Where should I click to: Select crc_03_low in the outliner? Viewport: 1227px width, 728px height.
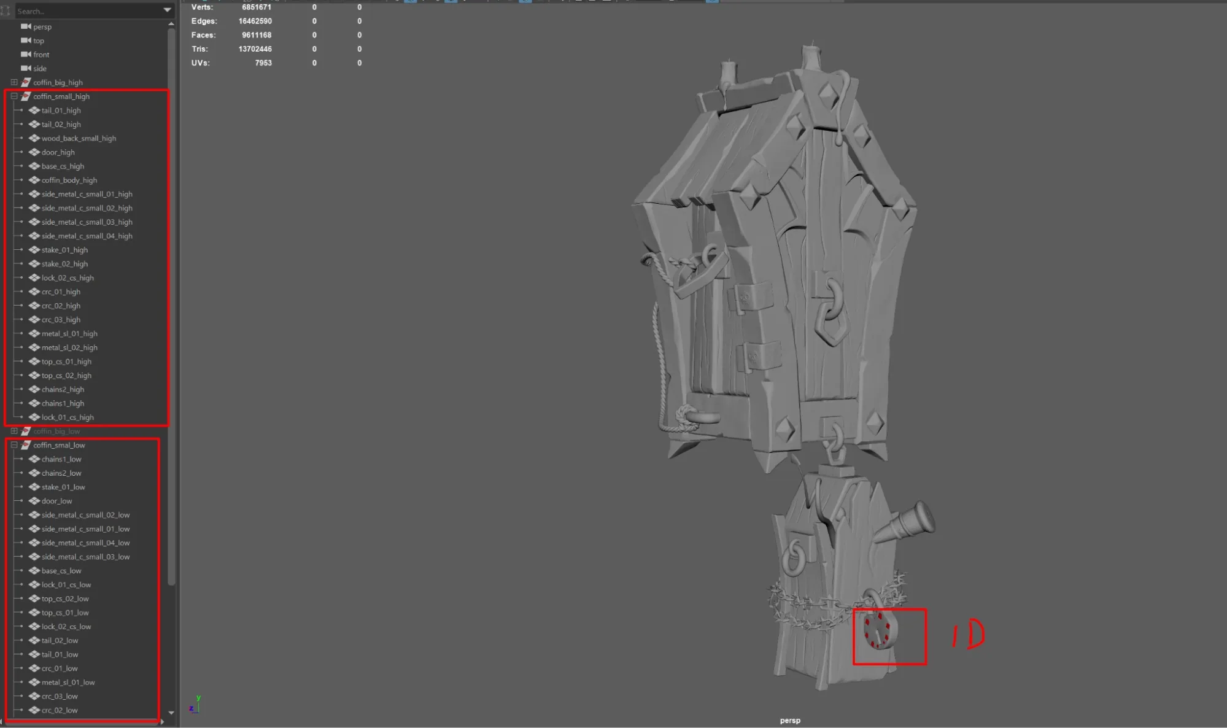(60, 696)
